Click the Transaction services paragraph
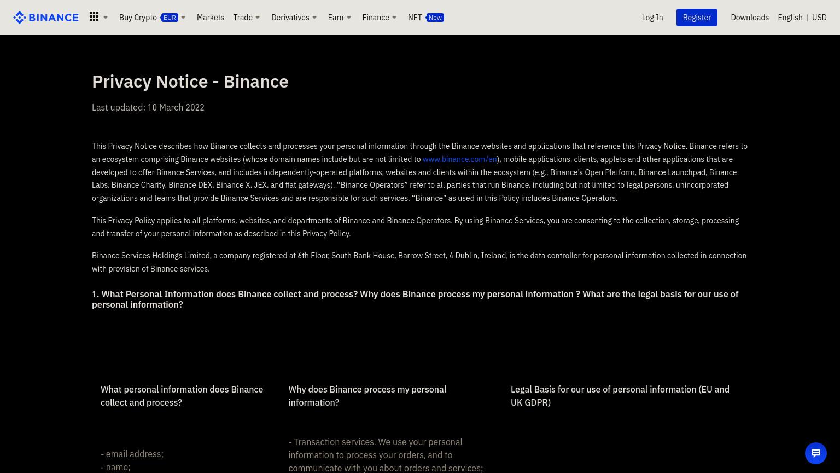840x473 pixels. point(386,455)
